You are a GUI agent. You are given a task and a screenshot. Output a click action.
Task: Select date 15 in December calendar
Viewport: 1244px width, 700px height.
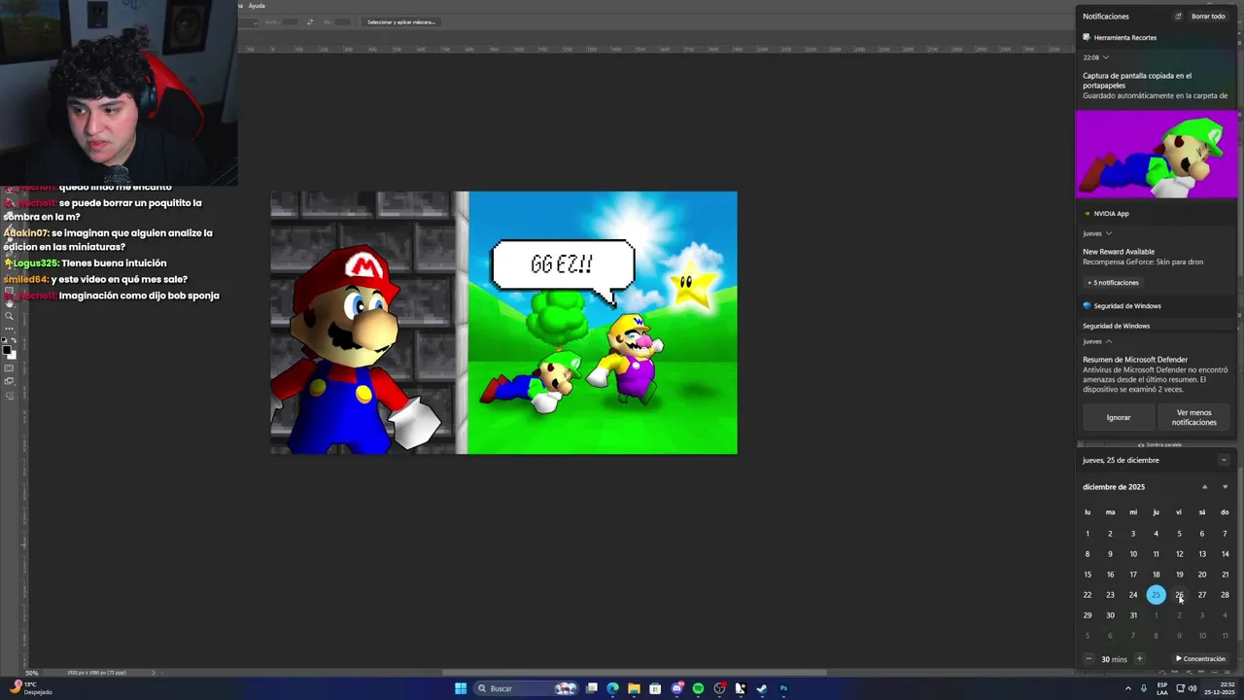(1088, 575)
